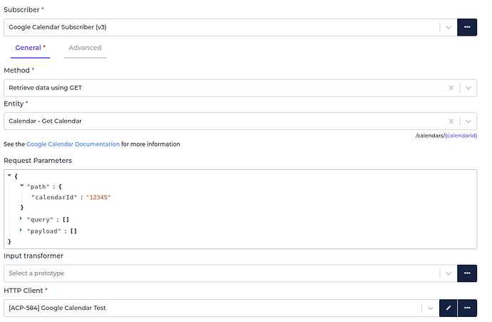This screenshot has height=322, width=492.
Task: Expand the "payload" node
Action: coord(21,230)
